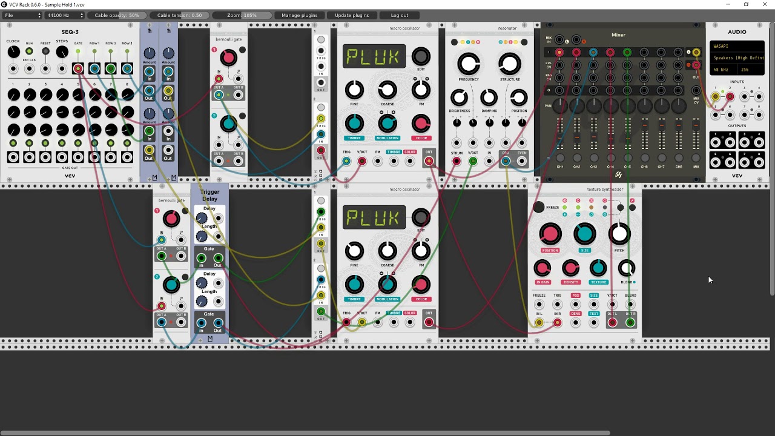Toggle step 7 gate button on SEQ-3
The height and width of the screenshot is (436, 775).
(111, 144)
